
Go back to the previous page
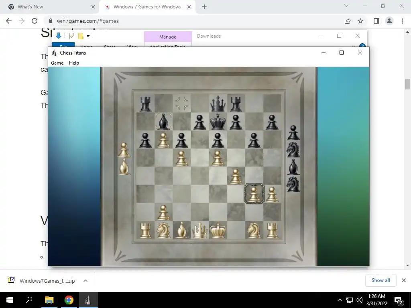pyautogui.click(x=9, y=21)
